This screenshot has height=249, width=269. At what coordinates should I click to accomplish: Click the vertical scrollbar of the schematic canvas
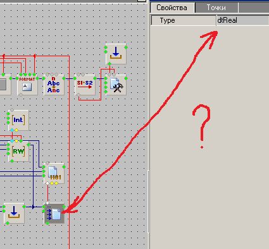point(148,201)
